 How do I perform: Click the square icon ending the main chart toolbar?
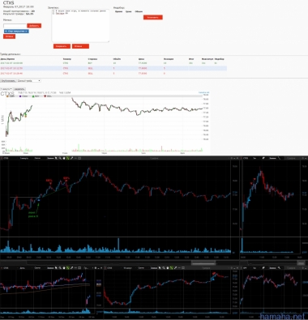(x=79, y=158)
